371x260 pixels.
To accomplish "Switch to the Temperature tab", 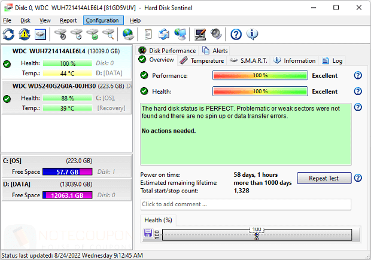I will 202,60.
